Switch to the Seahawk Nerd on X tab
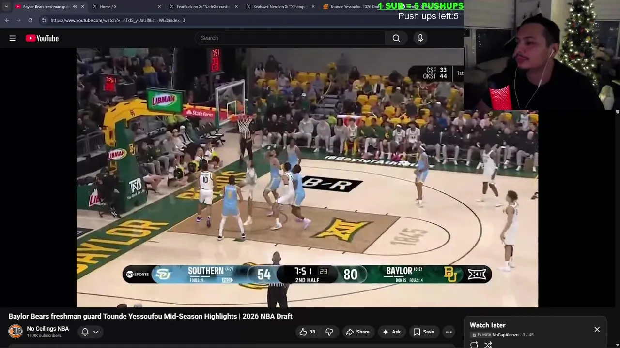The width and height of the screenshot is (620, 348). click(280, 7)
